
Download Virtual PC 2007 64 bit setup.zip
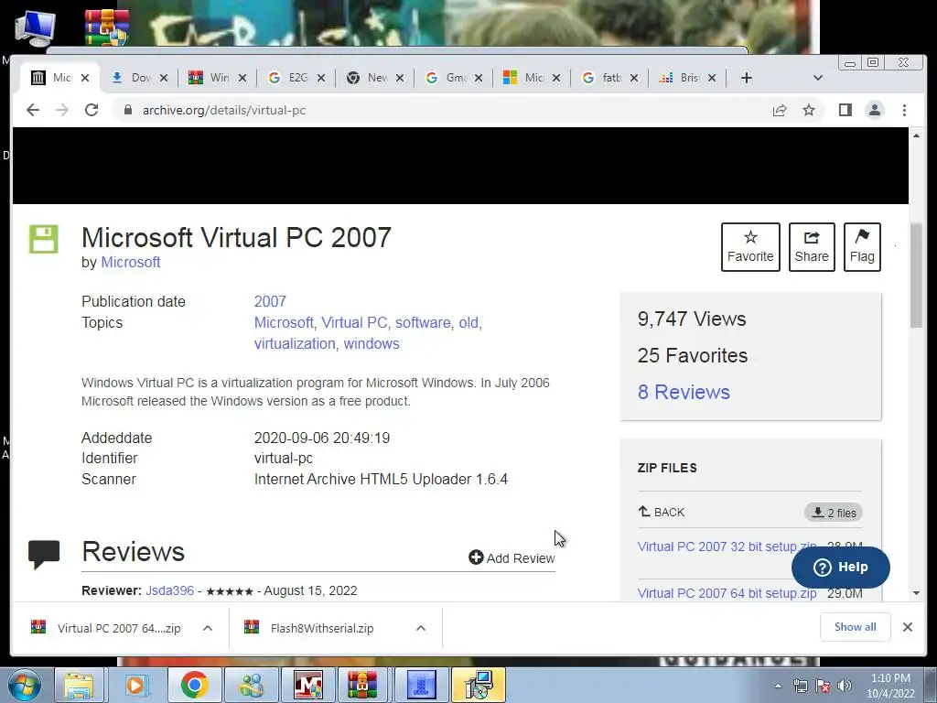(x=727, y=593)
